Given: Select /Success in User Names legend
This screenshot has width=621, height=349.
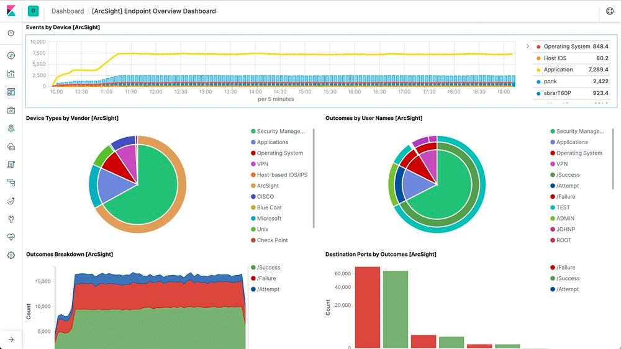Looking at the screenshot, I should (564, 175).
